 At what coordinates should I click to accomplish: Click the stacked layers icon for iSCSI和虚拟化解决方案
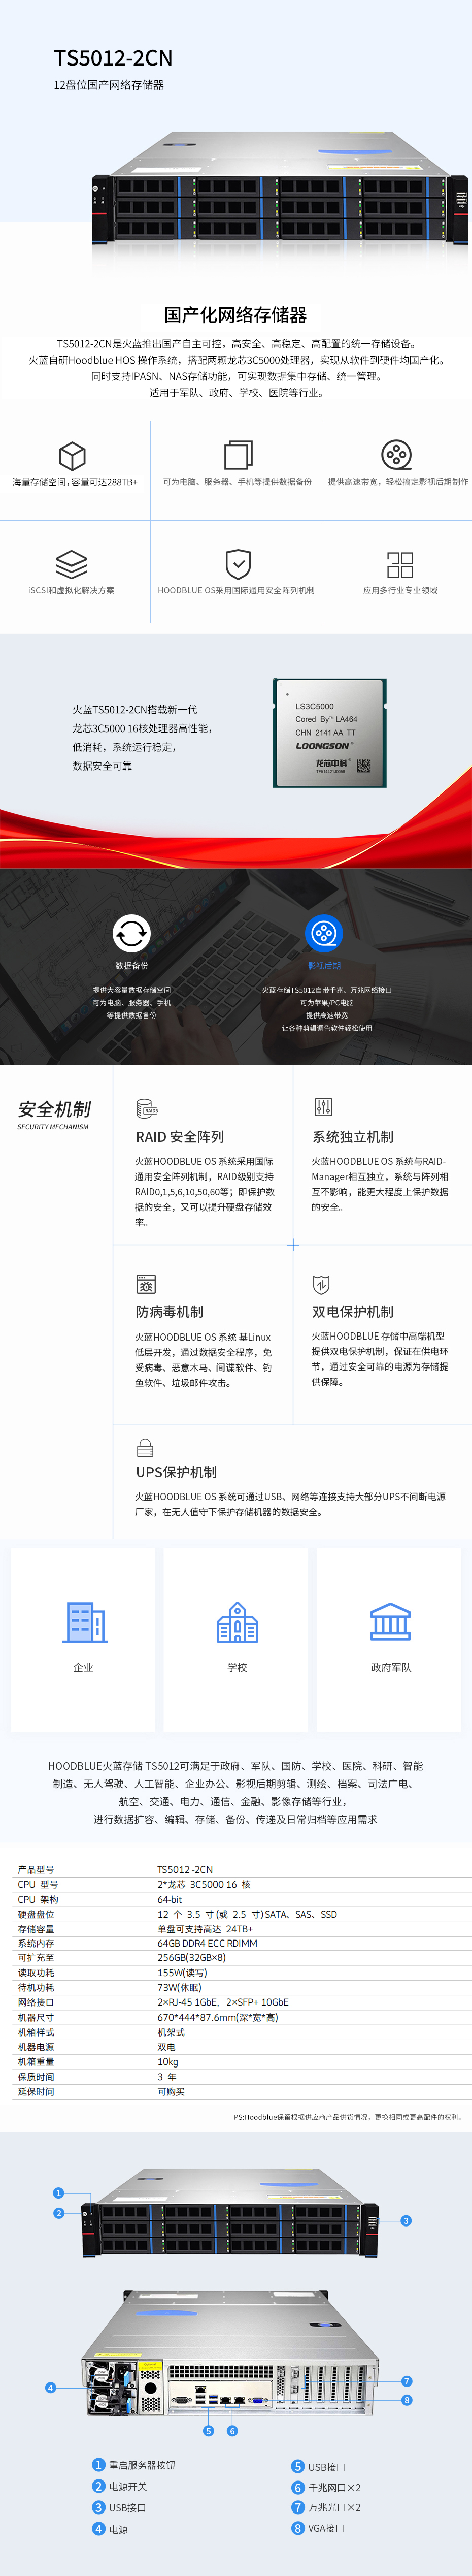(x=71, y=564)
